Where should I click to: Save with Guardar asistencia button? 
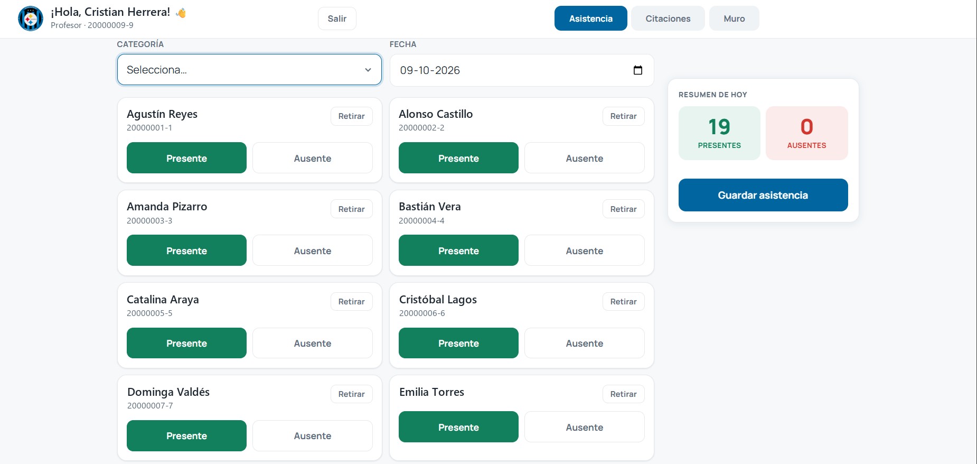(763, 195)
